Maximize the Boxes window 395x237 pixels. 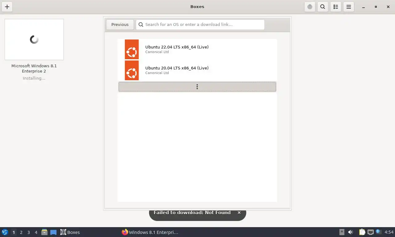tap(376, 7)
